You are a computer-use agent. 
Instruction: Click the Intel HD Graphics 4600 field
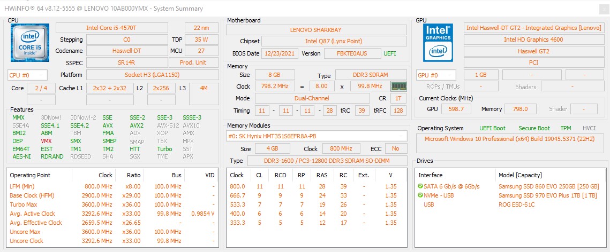point(534,39)
